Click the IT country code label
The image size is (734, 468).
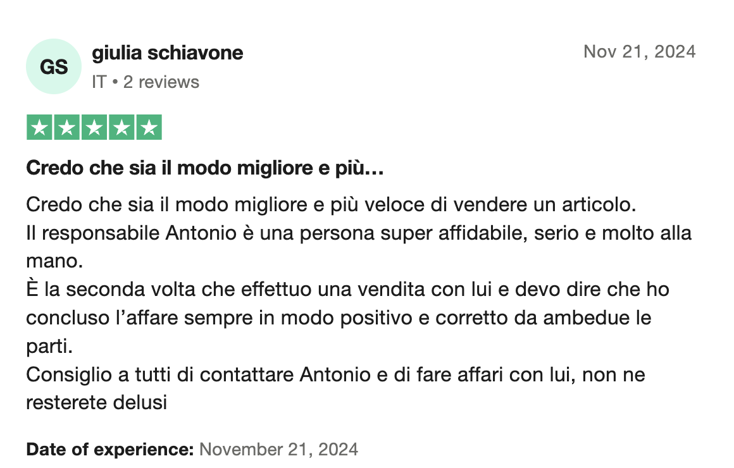(x=99, y=82)
